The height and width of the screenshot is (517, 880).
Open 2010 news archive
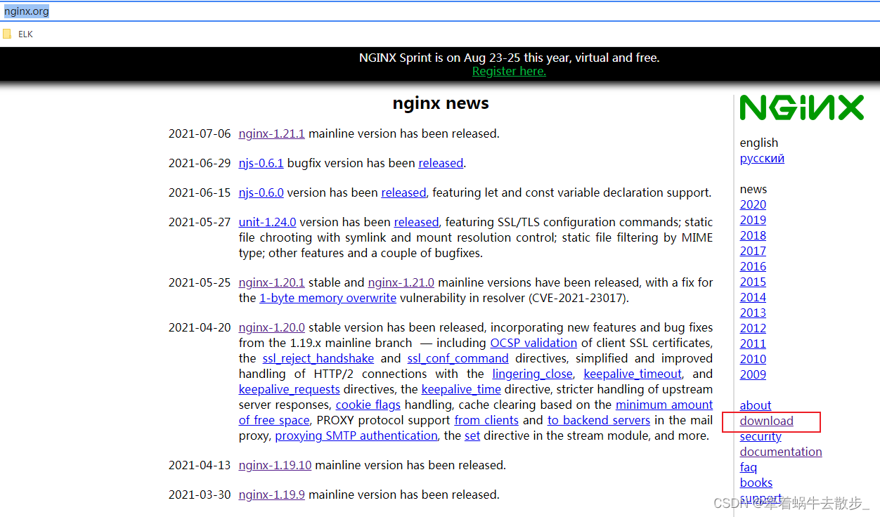753,359
